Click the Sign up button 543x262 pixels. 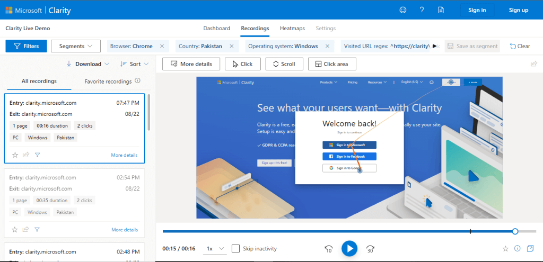[519, 10]
